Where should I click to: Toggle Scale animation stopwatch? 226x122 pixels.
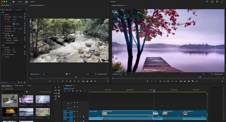click(5, 19)
